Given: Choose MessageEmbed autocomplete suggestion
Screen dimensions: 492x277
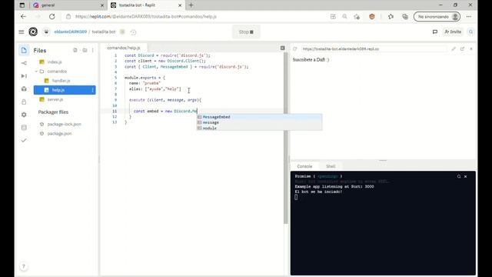Looking at the screenshot, I should click(259, 117).
